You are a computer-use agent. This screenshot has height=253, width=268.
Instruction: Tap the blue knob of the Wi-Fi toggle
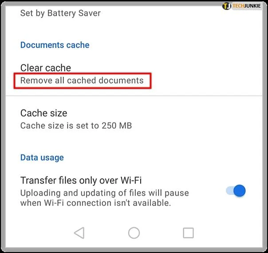click(x=240, y=191)
